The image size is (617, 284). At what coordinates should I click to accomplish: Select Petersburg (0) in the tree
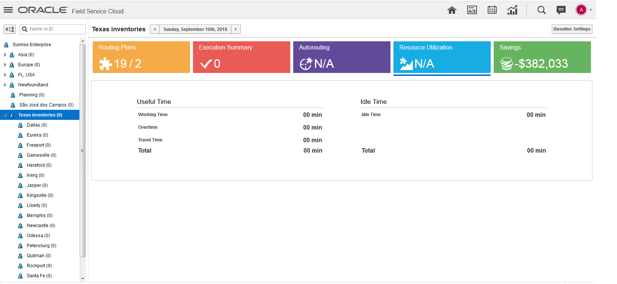click(x=41, y=246)
